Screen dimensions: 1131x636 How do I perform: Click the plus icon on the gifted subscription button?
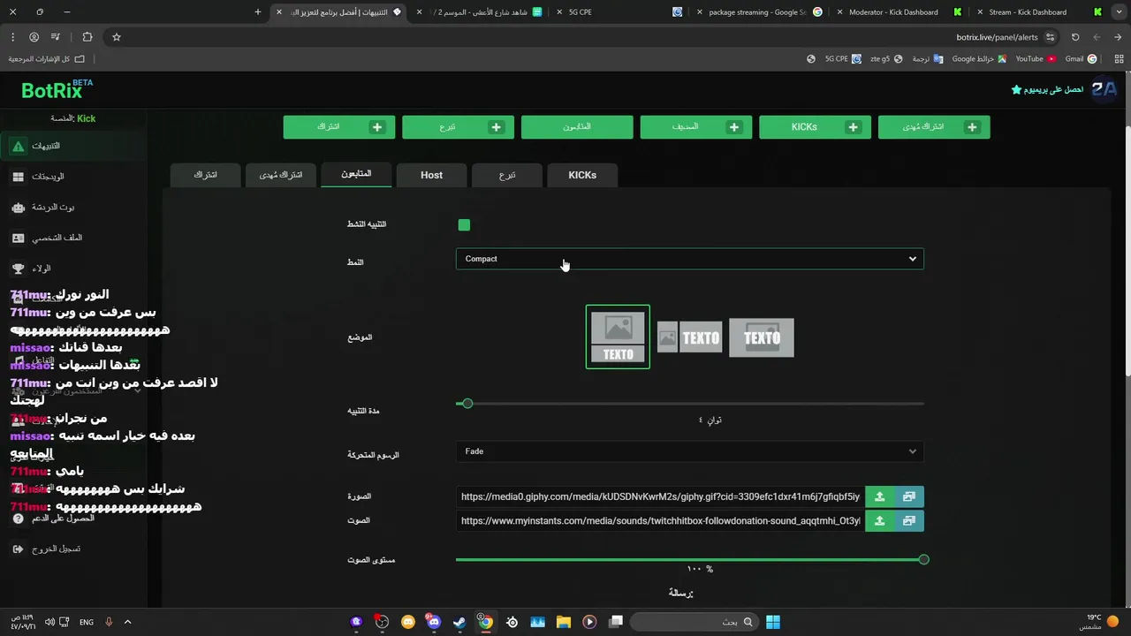point(972,127)
